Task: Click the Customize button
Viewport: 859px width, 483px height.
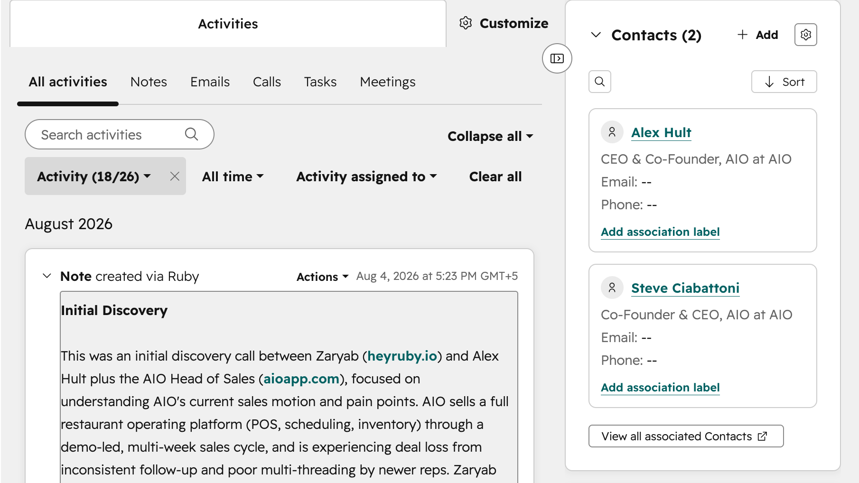Action: [x=504, y=23]
